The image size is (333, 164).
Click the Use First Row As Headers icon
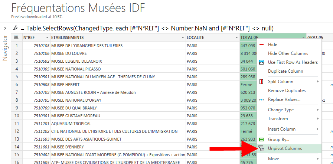click(x=261, y=62)
